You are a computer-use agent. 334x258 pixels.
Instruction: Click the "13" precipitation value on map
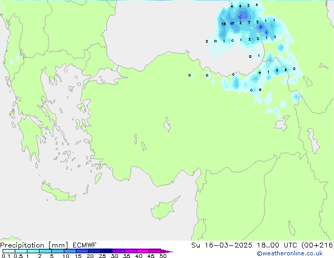(223, 24)
